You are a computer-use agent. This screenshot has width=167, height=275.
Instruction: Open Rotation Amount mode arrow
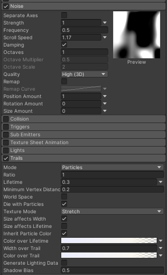105,103
